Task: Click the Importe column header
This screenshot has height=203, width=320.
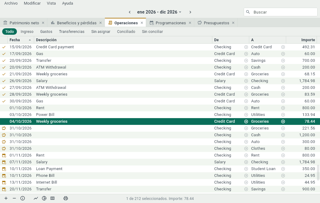Action: point(301,40)
